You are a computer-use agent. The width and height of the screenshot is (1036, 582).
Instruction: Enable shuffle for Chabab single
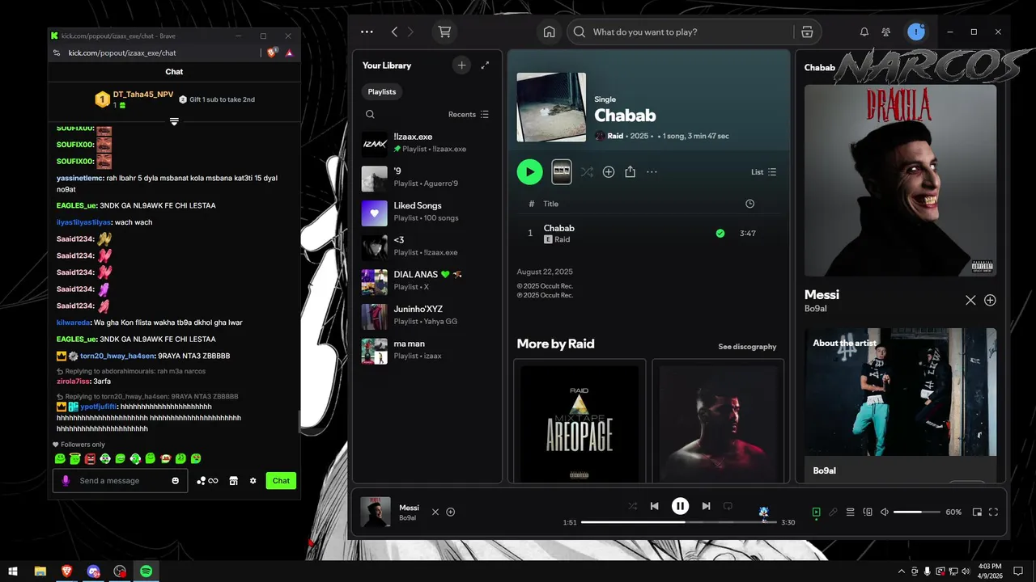(x=587, y=171)
